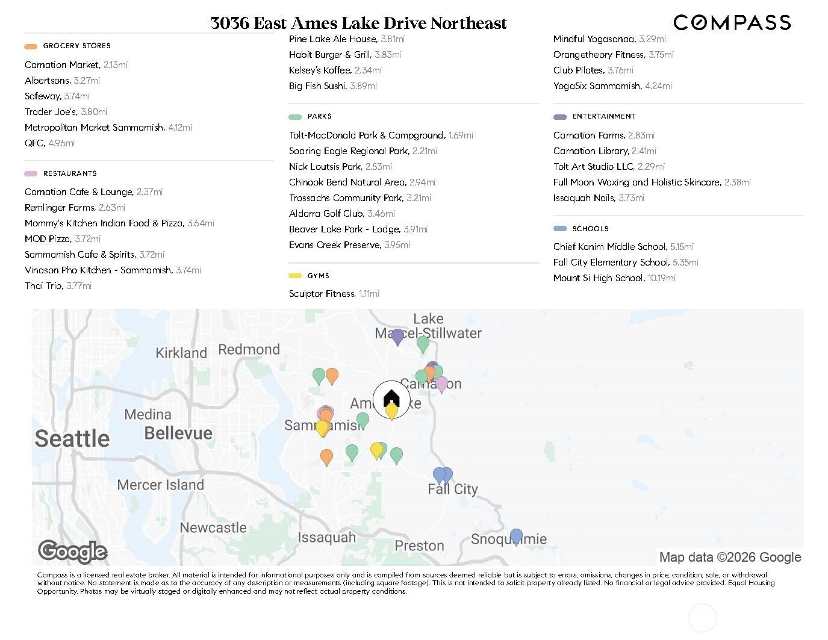
Task: Click the Google logo on the map
Action: (x=72, y=551)
